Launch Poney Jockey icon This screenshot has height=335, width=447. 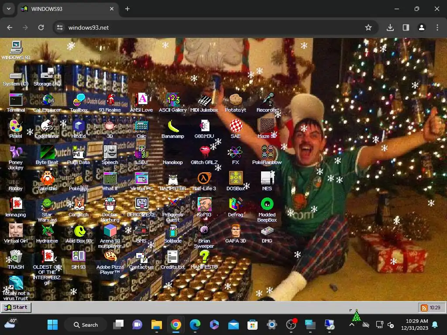point(16,157)
